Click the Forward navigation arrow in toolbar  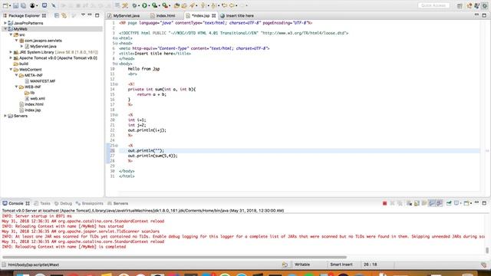(x=242, y=5)
